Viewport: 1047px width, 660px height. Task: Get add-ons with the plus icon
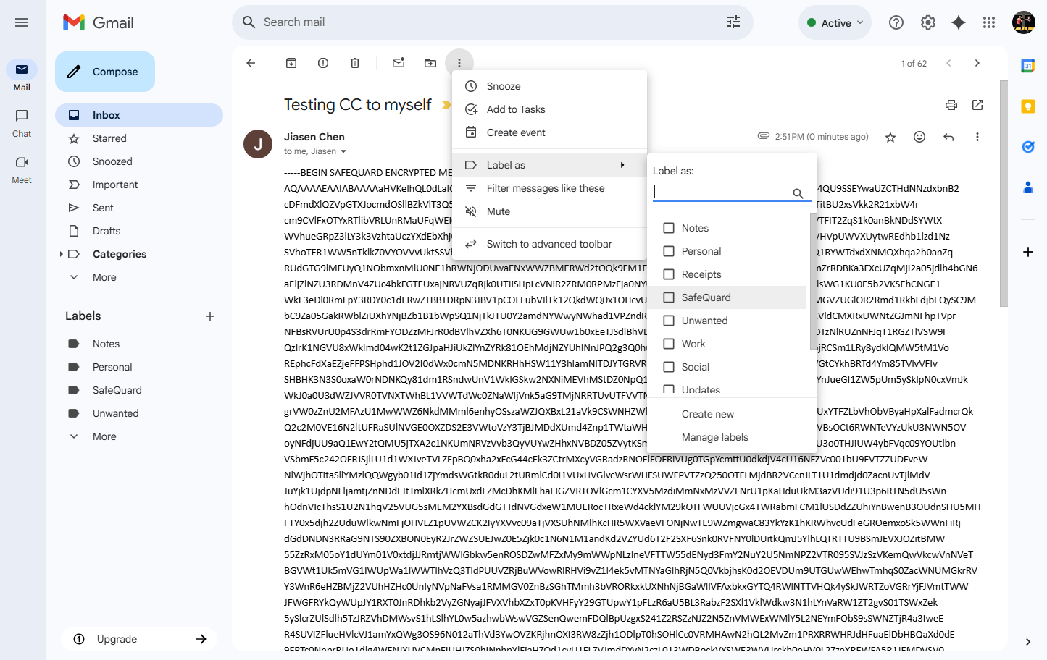point(1027,252)
